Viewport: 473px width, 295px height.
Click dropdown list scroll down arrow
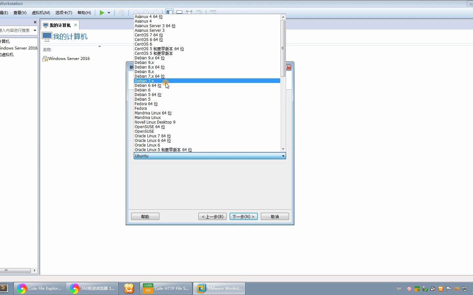pos(283,149)
